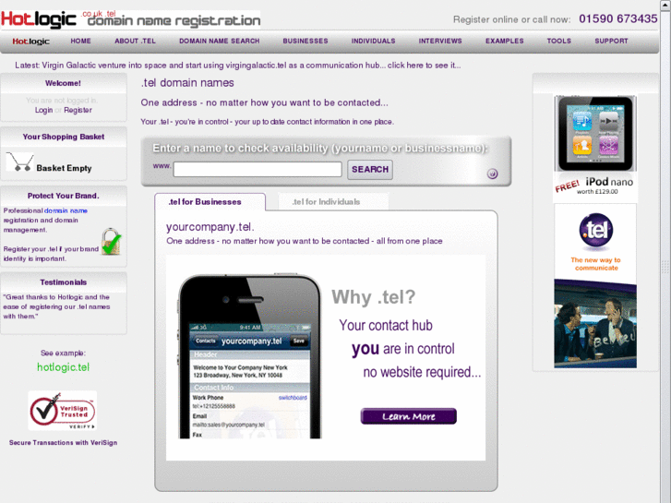Click the Your Shopping Basket heading

[x=64, y=137]
